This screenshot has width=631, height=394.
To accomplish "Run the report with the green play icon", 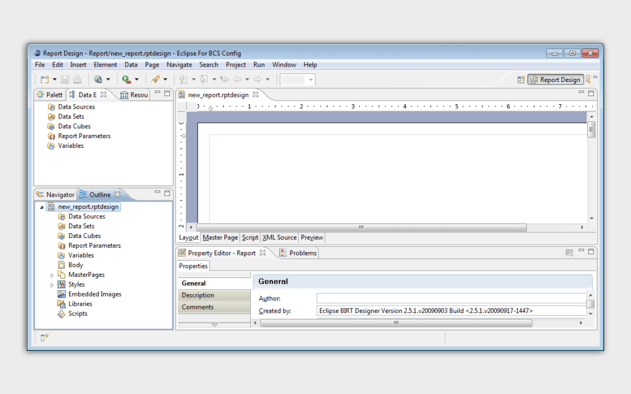I will pyautogui.click(x=126, y=79).
